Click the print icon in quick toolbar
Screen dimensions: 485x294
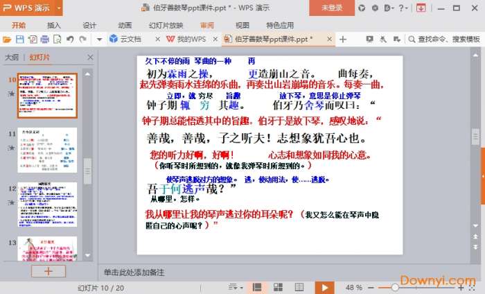coord(44,40)
